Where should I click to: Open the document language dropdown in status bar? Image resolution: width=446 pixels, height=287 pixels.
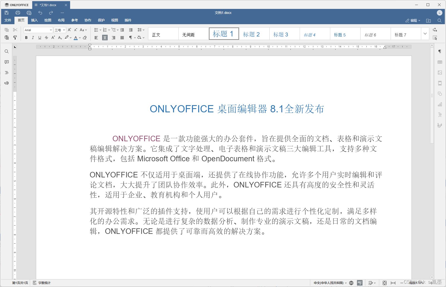click(330, 283)
